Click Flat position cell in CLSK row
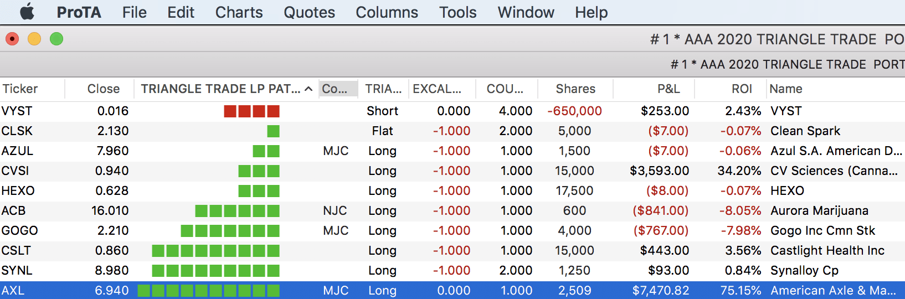This screenshot has width=905, height=299. pos(382,131)
